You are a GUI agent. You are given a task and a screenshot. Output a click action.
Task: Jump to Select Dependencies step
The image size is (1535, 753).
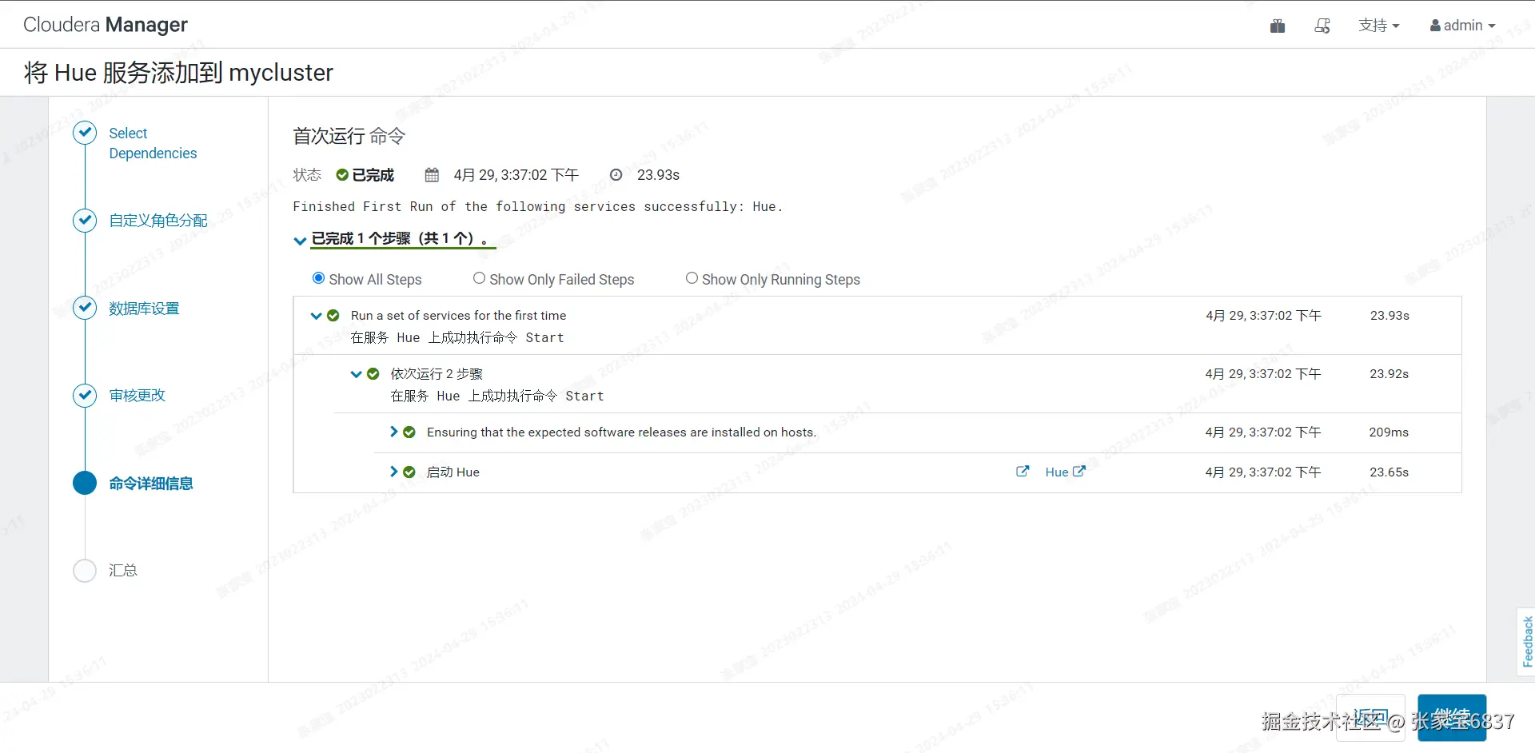(x=153, y=143)
